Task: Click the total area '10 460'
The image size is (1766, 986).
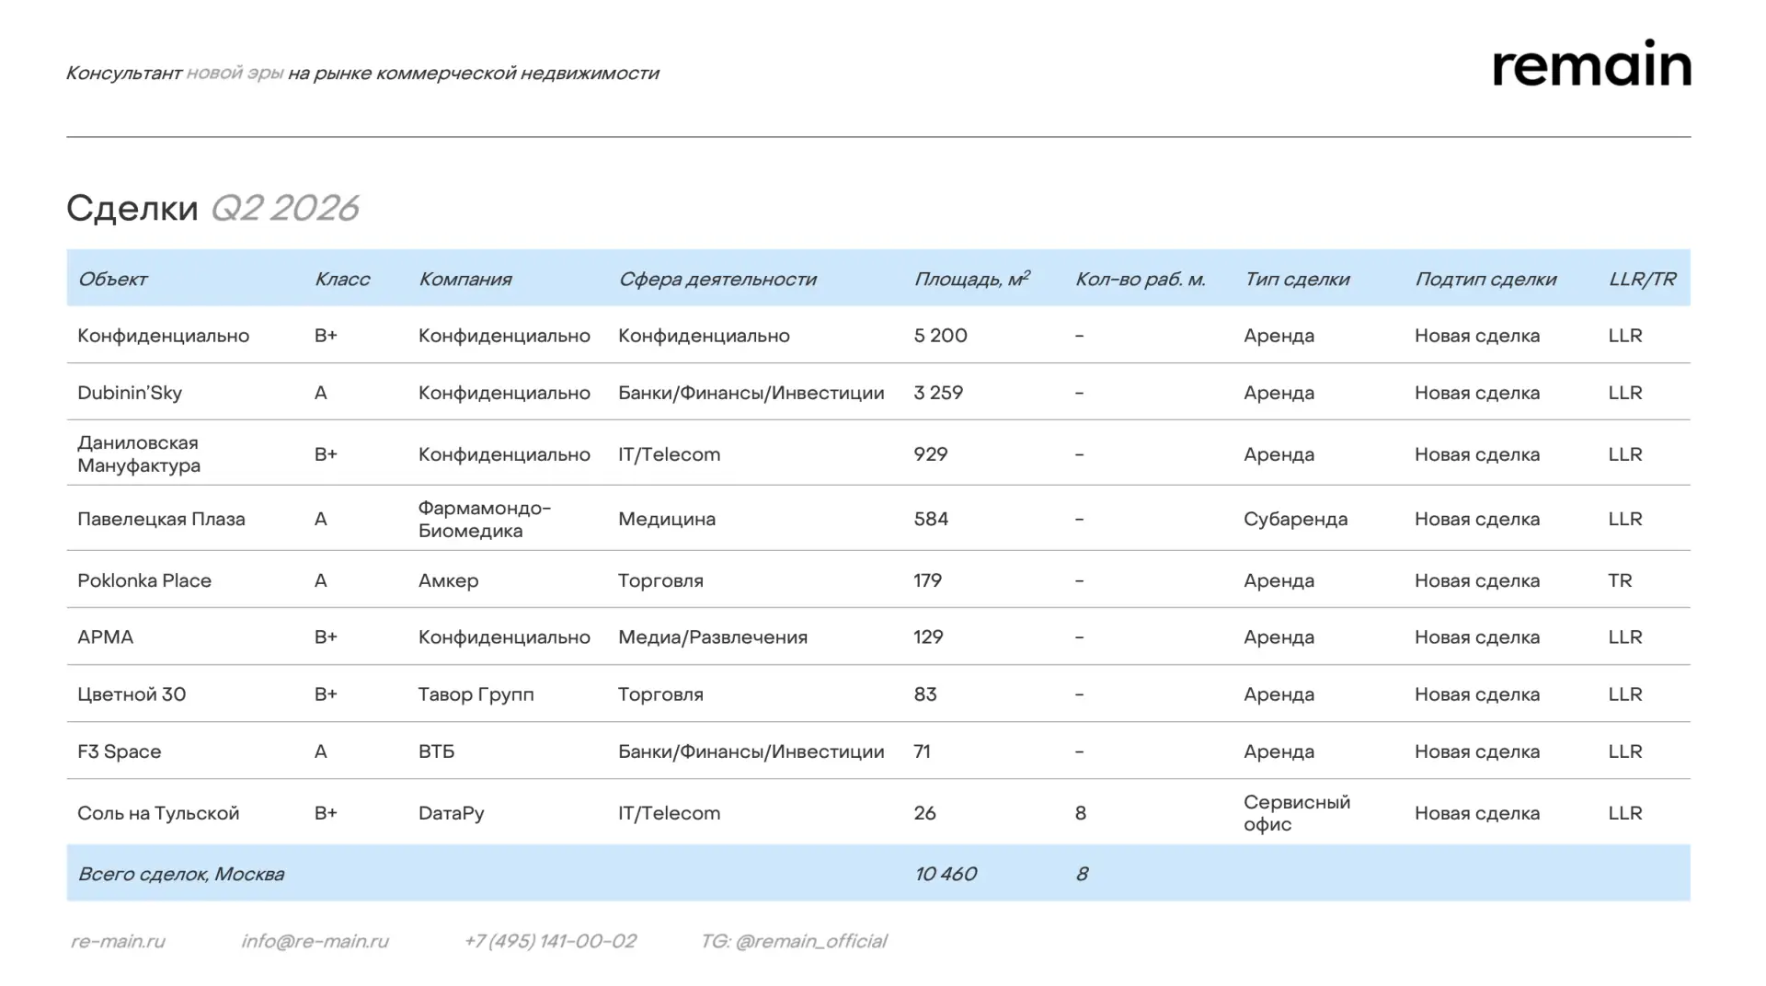Action: [x=946, y=874]
